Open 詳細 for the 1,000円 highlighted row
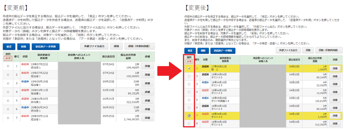This screenshot has width=344, height=129. pos(335,68)
